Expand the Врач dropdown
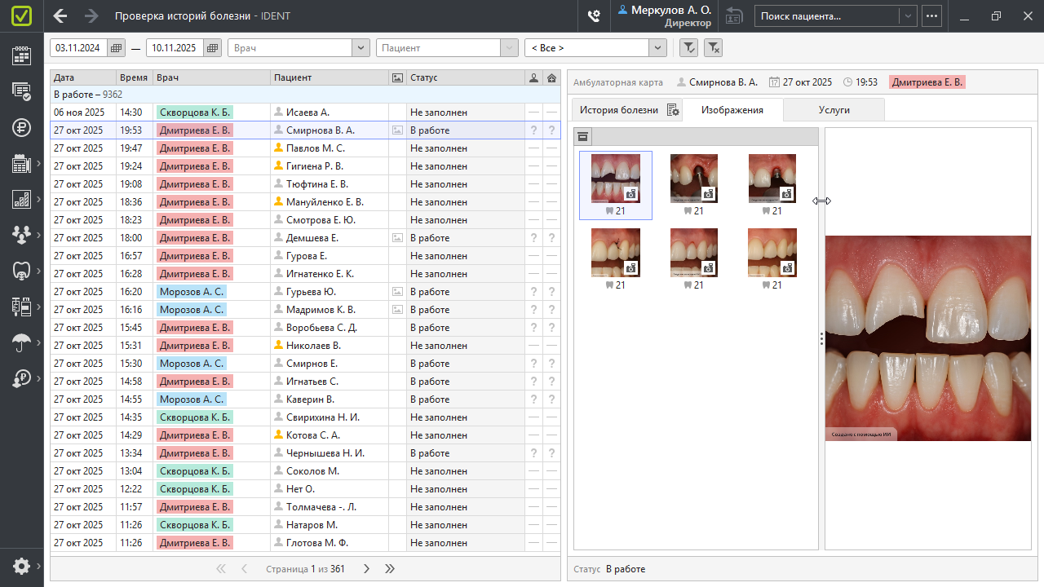The image size is (1044, 587). pos(361,48)
